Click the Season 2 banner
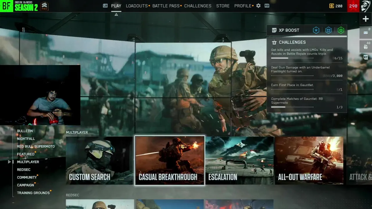The image size is (372, 209). pos(26,8)
